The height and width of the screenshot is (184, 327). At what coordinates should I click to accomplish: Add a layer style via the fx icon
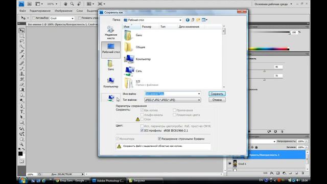coord(271,173)
